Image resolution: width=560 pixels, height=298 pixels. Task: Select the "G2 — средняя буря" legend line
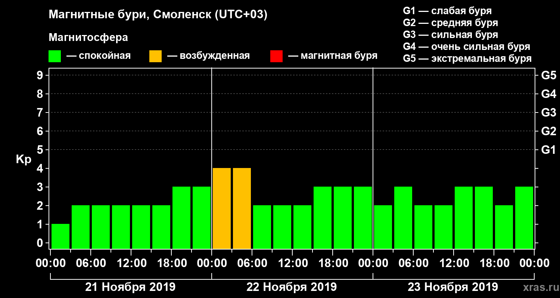pyautogui.click(x=451, y=23)
